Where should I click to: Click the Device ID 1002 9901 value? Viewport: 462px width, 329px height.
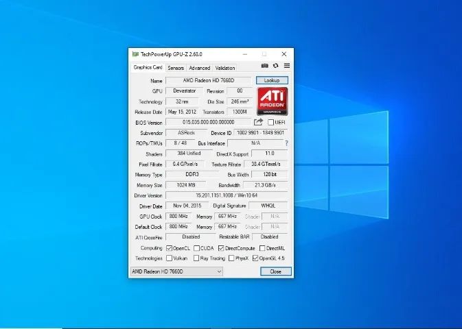[260, 133]
